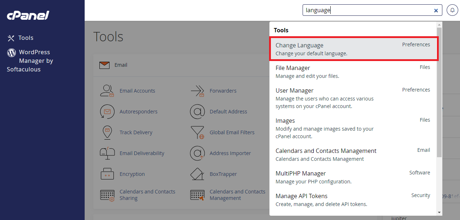Click the results list scrollbar thumb
This screenshot has height=220, width=460.
[439, 93]
